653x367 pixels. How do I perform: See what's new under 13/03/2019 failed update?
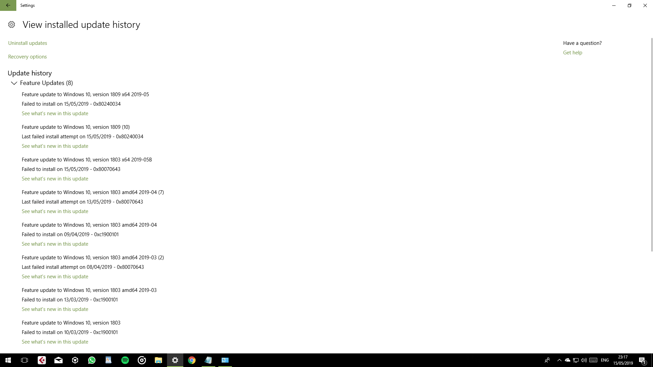pos(55,309)
